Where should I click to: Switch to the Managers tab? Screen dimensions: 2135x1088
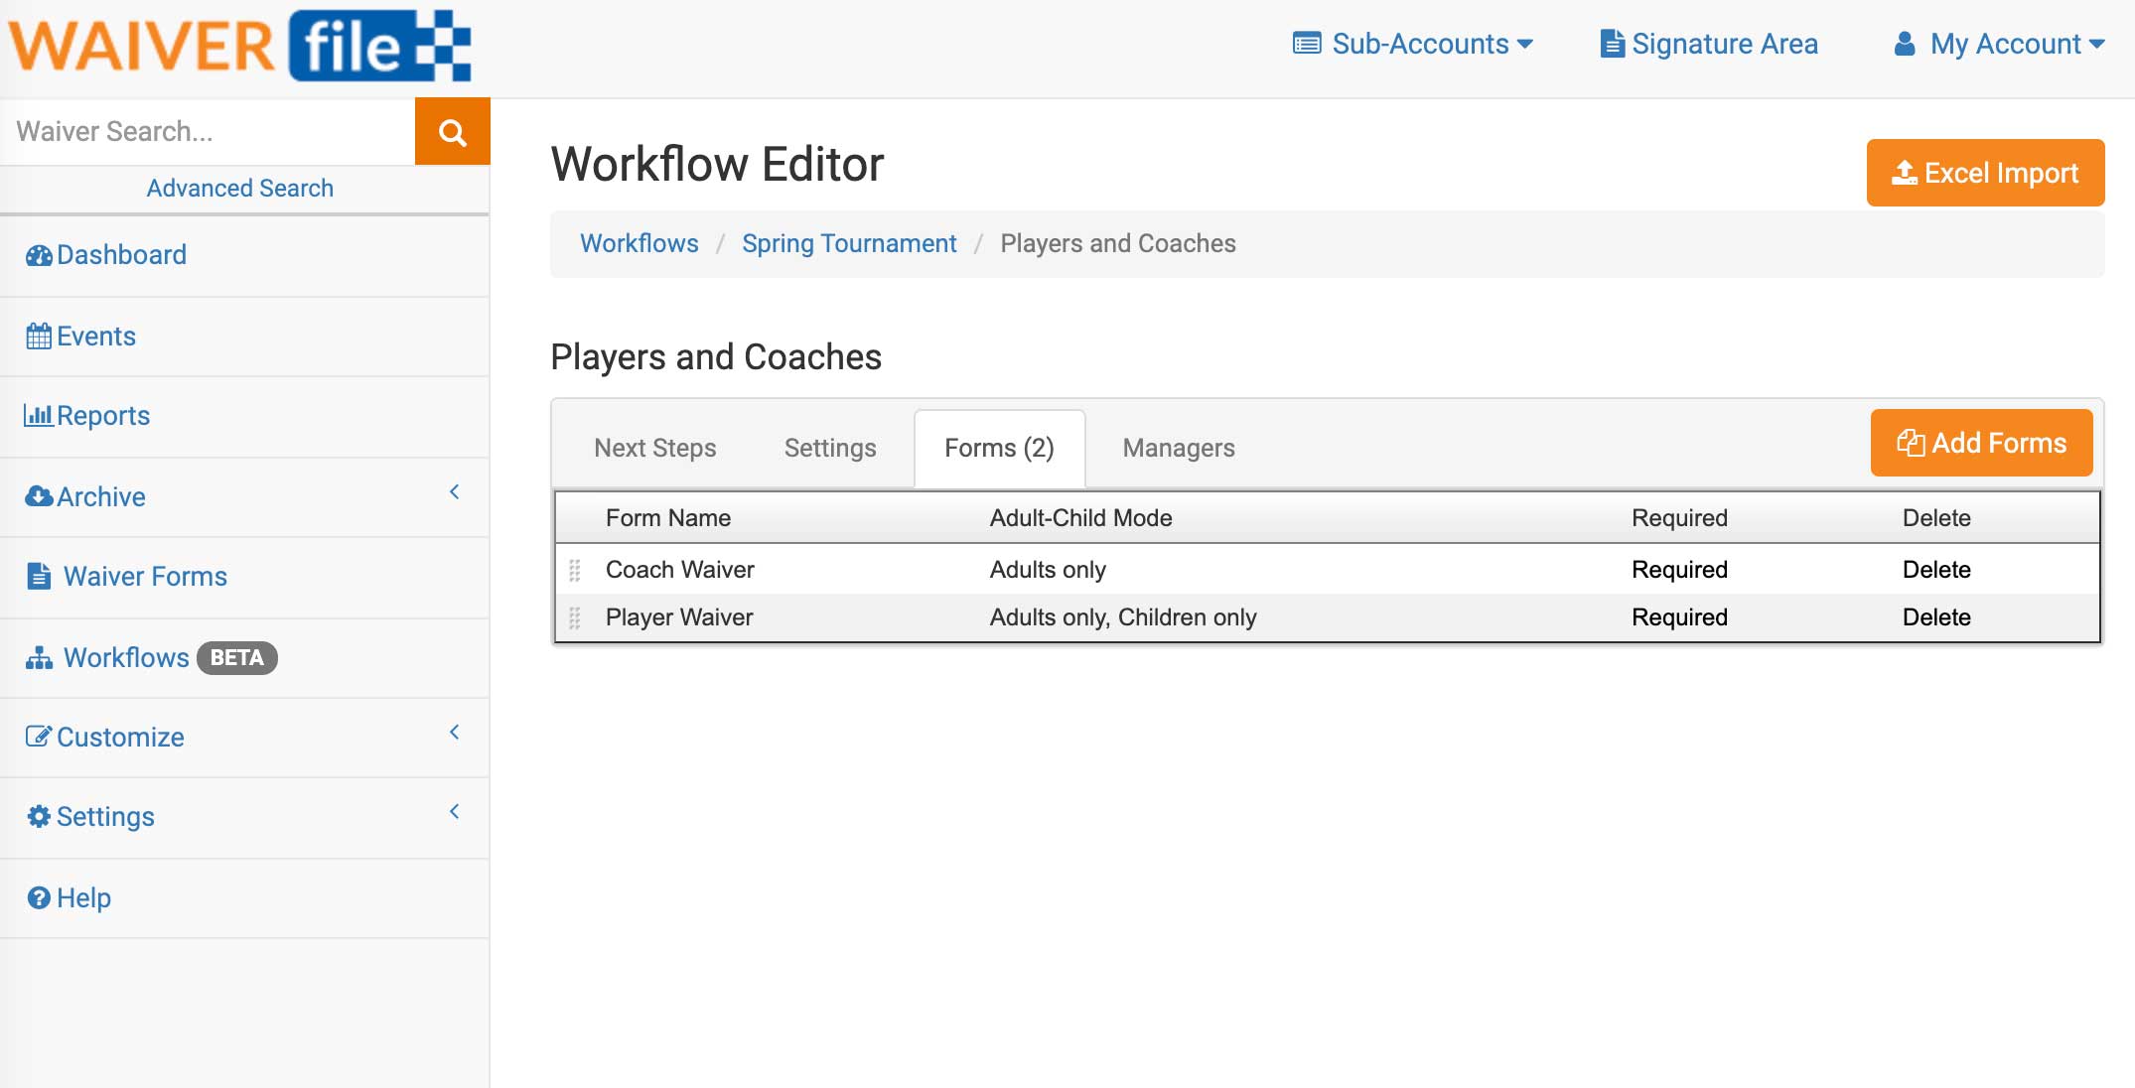(x=1178, y=448)
